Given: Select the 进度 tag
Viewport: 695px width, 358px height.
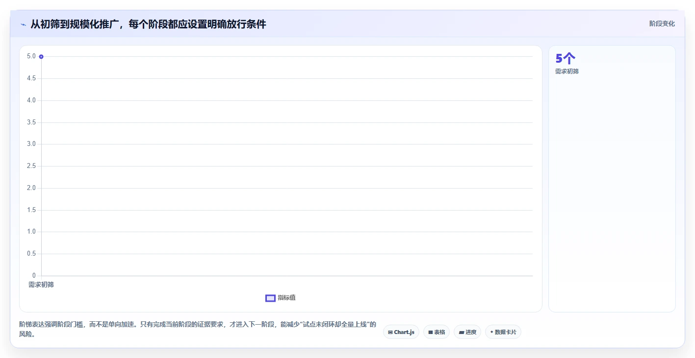Looking at the screenshot, I should coord(467,332).
